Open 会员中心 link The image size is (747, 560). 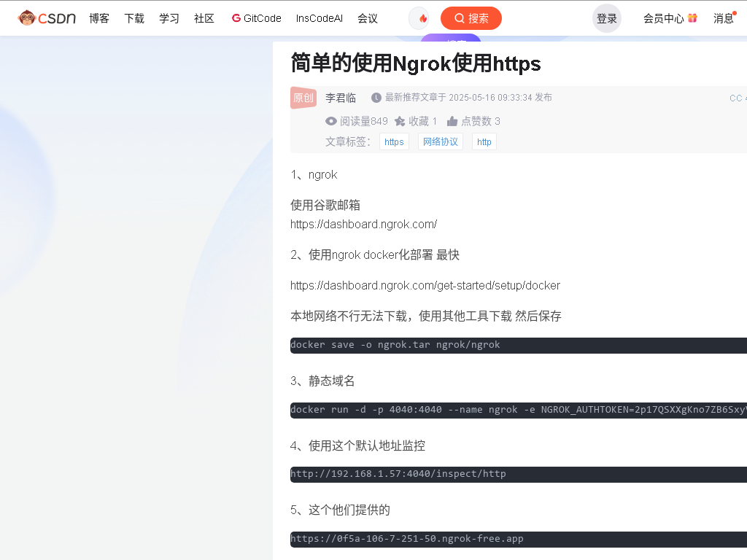(x=664, y=18)
